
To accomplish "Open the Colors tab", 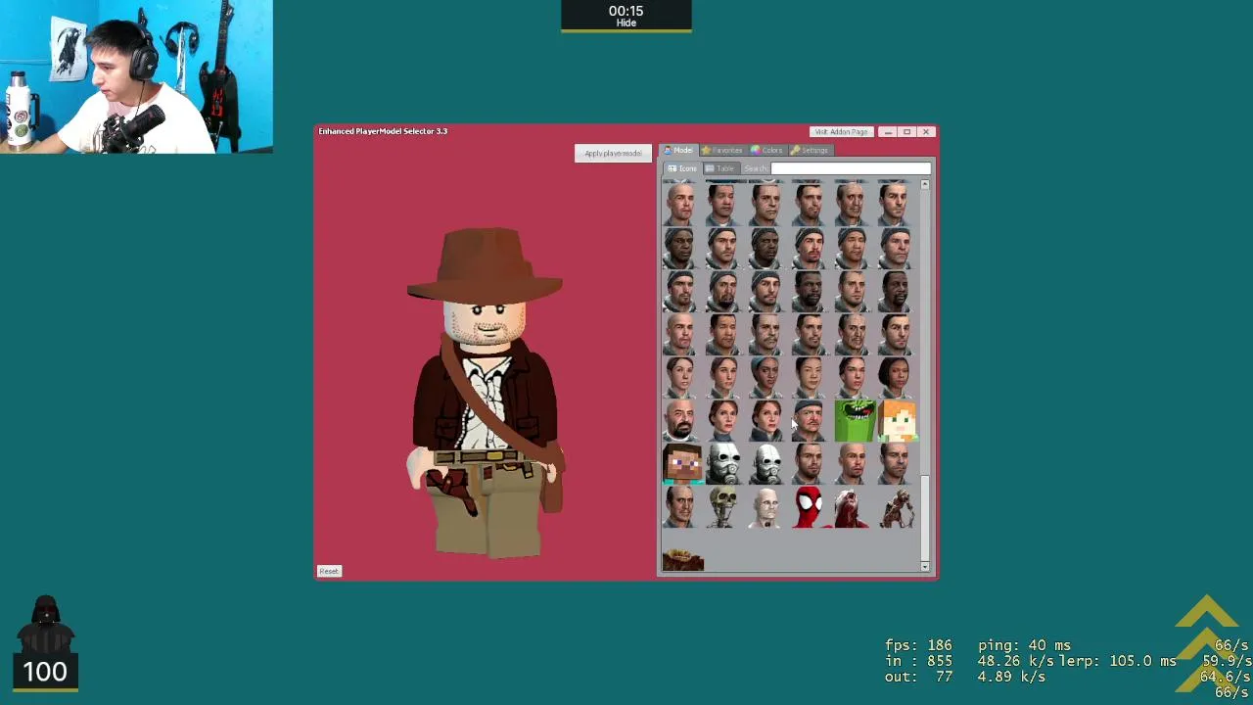I will (x=767, y=150).
